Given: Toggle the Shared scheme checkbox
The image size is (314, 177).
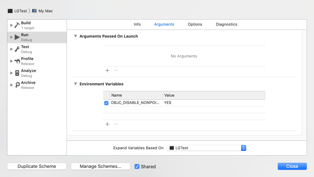Looking at the screenshot, I should (137, 167).
